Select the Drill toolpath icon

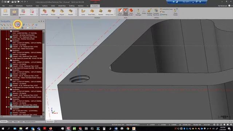point(14,12)
